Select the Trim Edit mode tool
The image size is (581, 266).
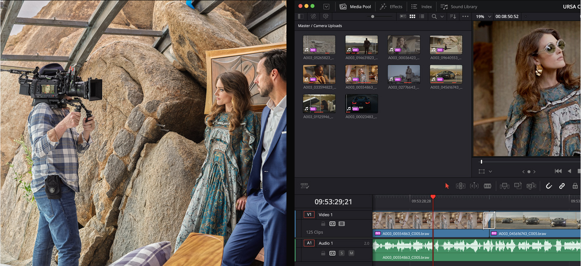tap(461, 186)
